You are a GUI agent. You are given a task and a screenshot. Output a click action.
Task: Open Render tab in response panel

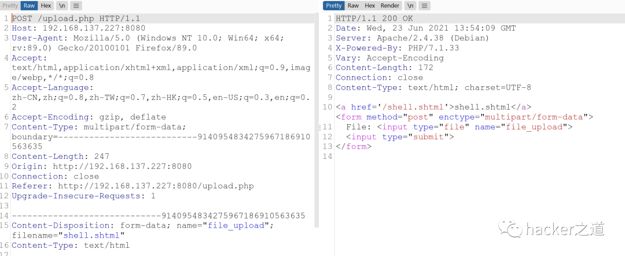coord(390,6)
